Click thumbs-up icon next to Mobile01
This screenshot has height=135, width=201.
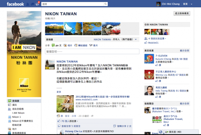146,43
